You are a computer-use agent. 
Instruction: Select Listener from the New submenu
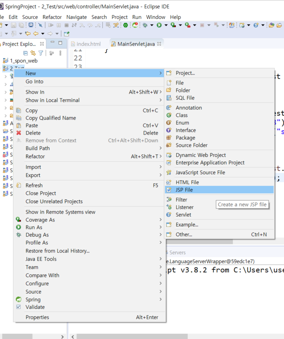tap(219, 207)
